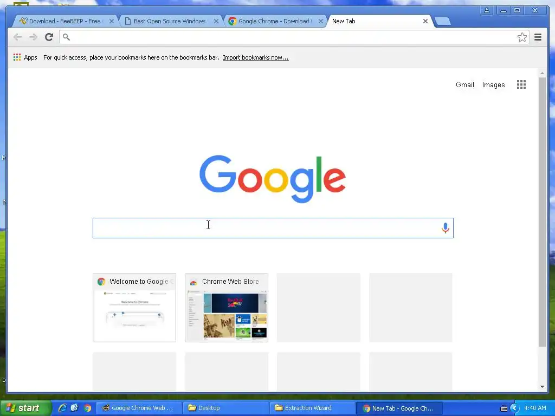This screenshot has width=555, height=416.
Task: Restore down the Chrome window
Action: pyautogui.click(x=517, y=10)
